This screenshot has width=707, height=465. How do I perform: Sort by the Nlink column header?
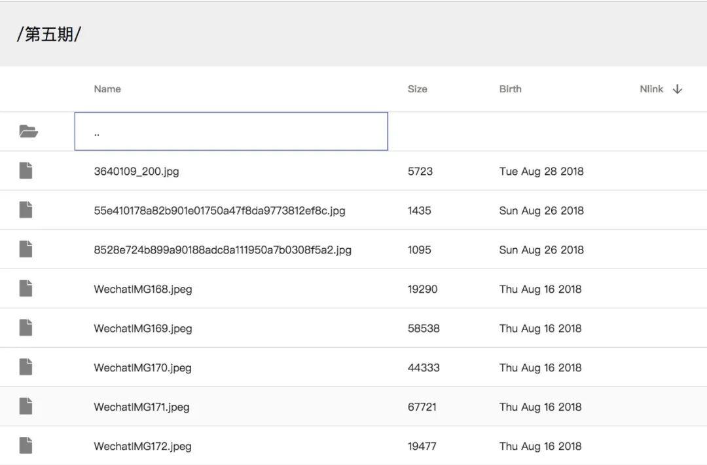point(651,89)
